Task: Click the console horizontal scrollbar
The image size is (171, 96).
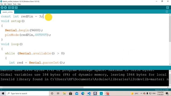Action: click(x=43, y=87)
